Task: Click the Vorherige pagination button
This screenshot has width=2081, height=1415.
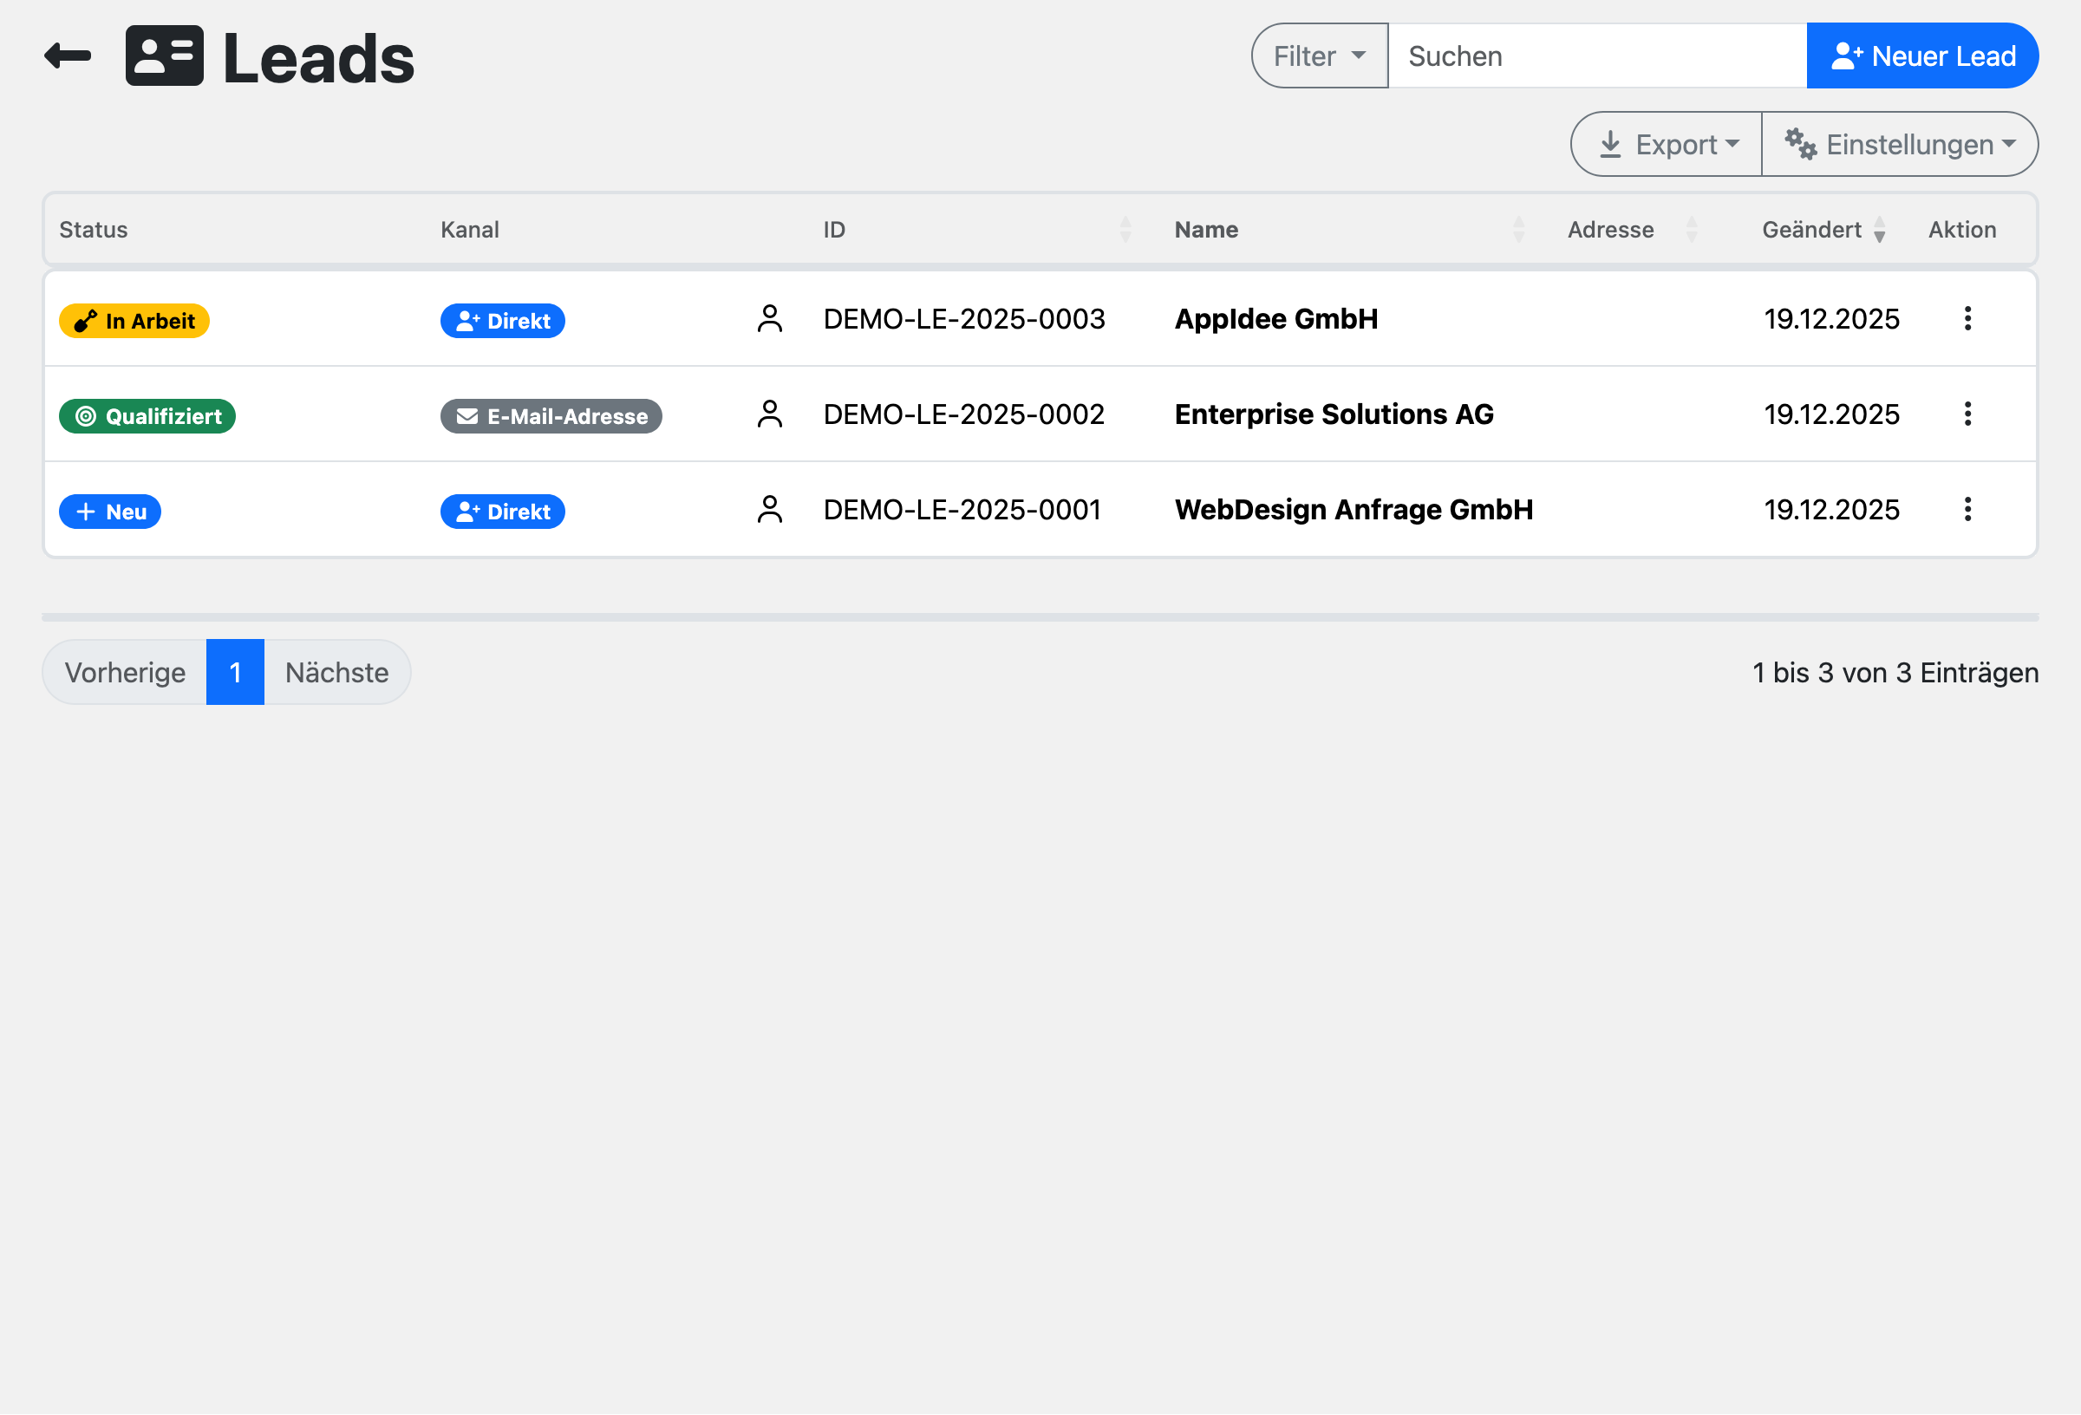Action: click(126, 673)
